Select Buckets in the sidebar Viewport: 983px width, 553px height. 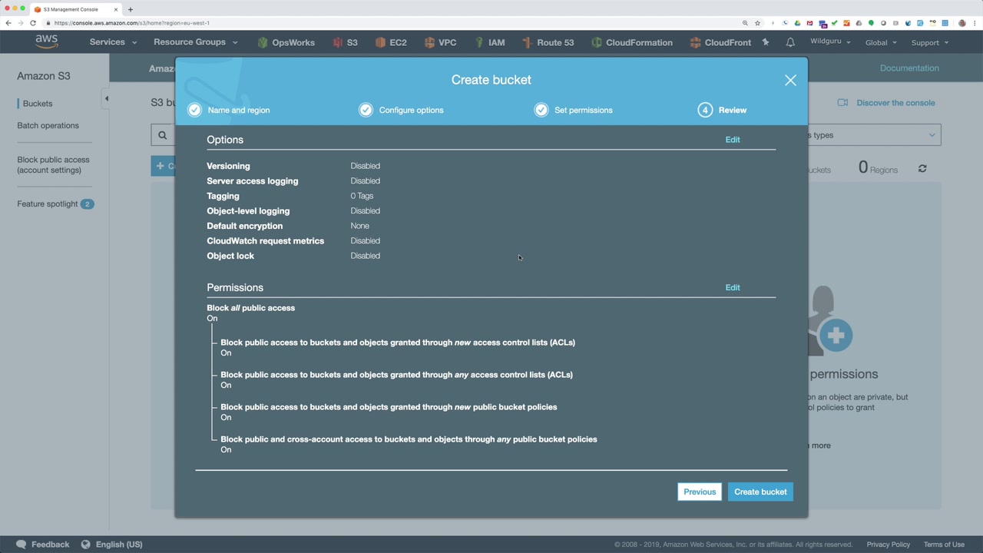tap(38, 104)
